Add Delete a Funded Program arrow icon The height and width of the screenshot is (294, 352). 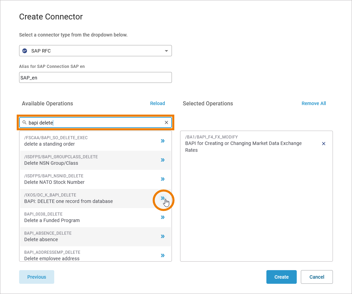163,217
